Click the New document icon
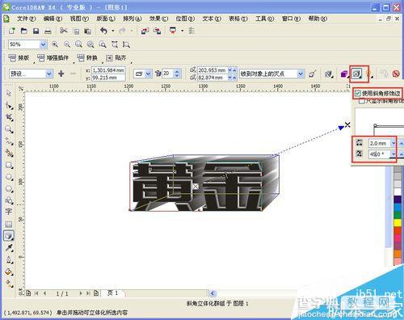Screen dimensions: 404x320 (11, 31)
